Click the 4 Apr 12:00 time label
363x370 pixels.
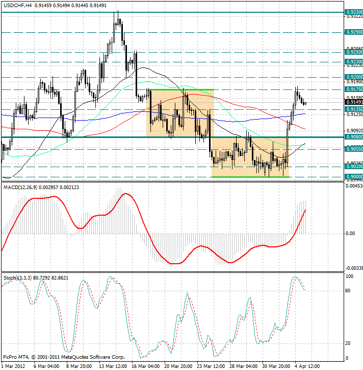pyautogui.click(x=307, y=366)
